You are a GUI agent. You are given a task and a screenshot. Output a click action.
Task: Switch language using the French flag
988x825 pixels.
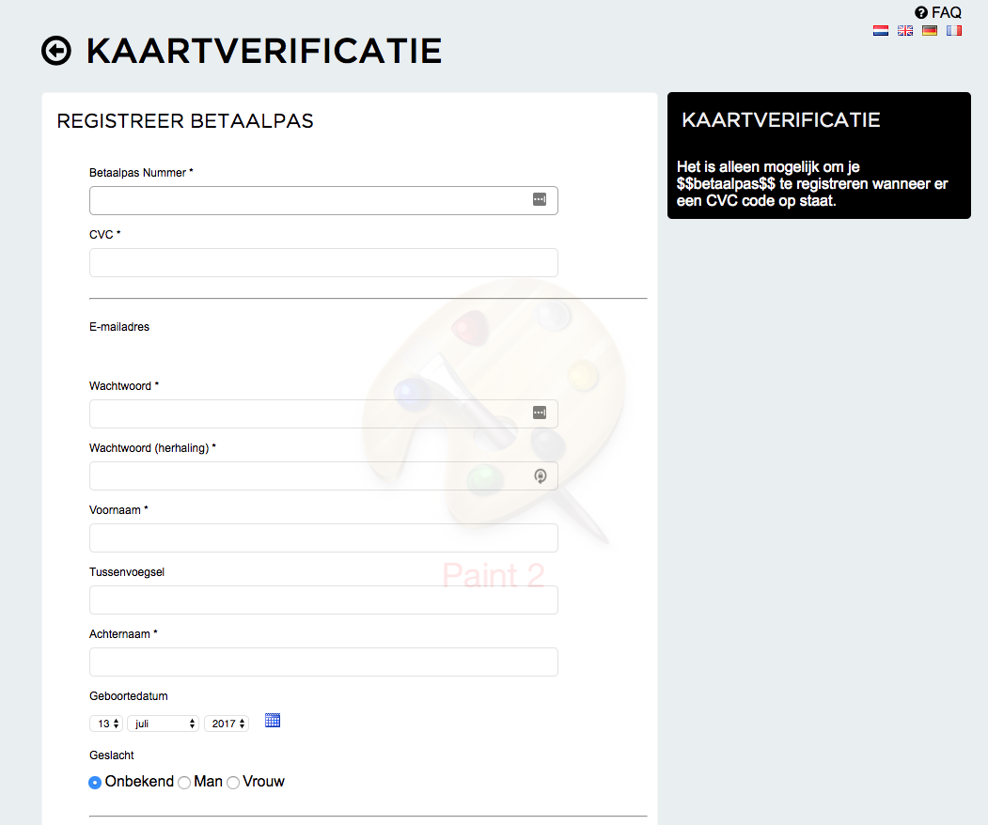(954, 31)
